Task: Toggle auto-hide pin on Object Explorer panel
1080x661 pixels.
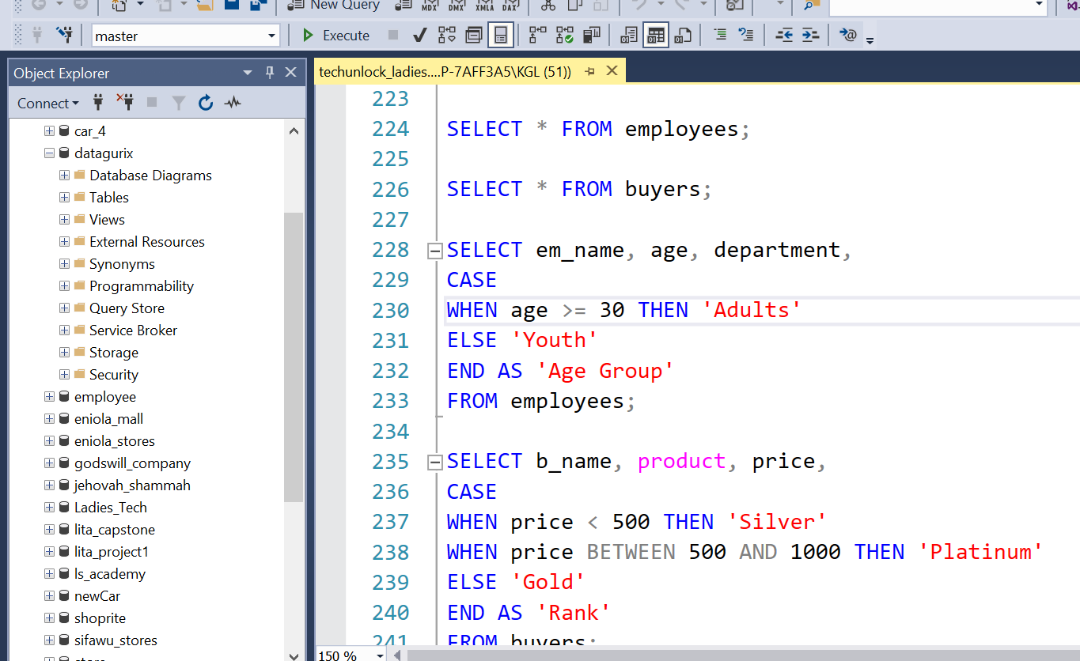Action: (x=270, y=73)
